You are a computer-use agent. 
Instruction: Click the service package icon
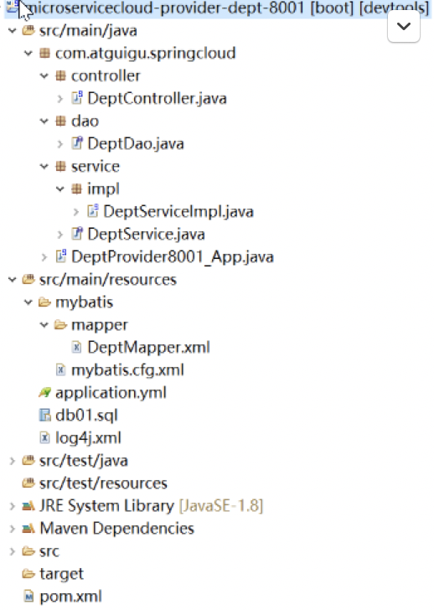pos(60,166)
